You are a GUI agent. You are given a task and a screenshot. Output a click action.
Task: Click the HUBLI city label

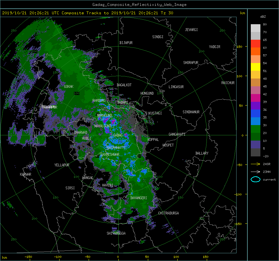(x=86, y=138)
